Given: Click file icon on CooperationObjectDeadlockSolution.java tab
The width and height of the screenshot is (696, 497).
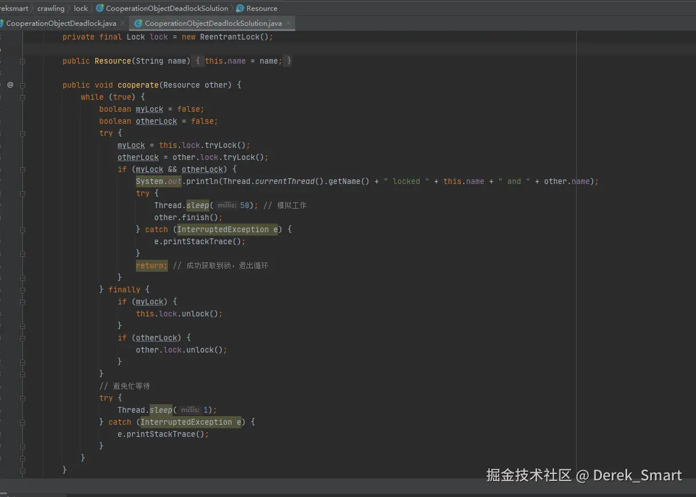Looking at the screenshot, I should point(138,24).
